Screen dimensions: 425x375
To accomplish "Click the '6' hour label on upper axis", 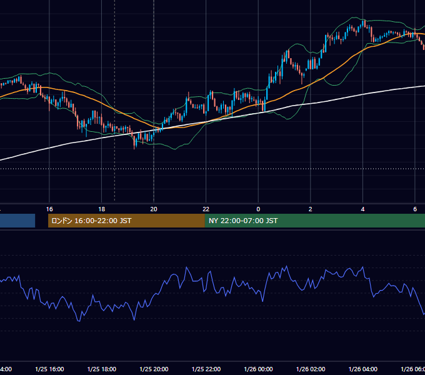I will pyautogui.click(x=415, y=209).
